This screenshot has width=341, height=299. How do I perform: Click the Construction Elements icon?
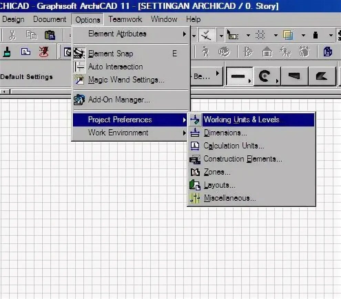[x=195, y=159]
